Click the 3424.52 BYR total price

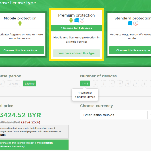tap(20, 115)
